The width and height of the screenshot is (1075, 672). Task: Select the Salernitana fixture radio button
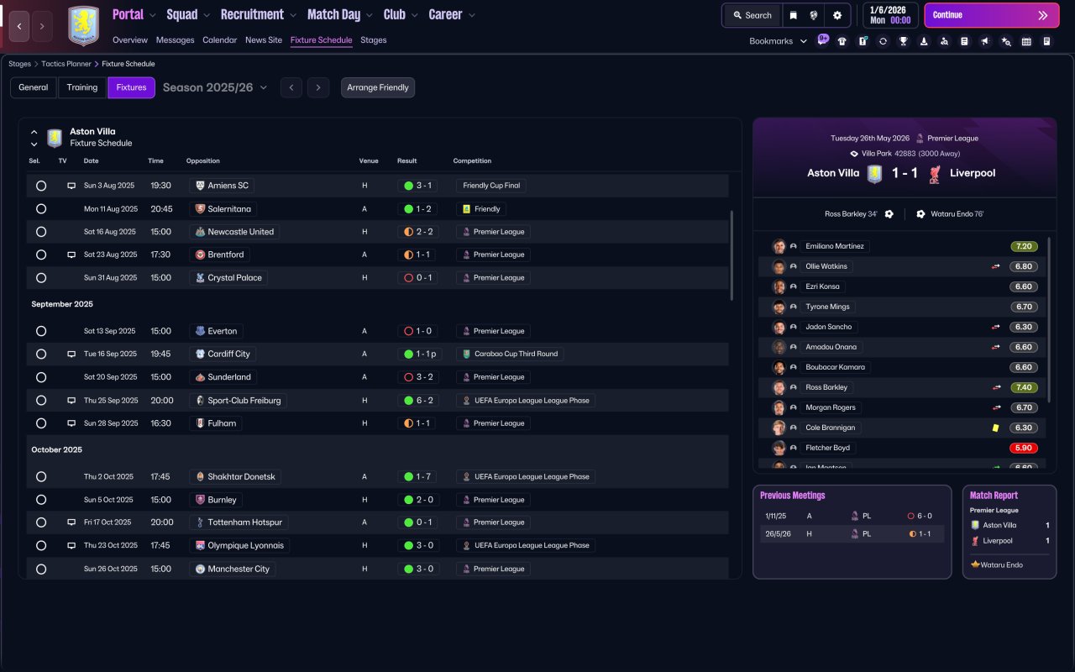(x=41, y=209)
